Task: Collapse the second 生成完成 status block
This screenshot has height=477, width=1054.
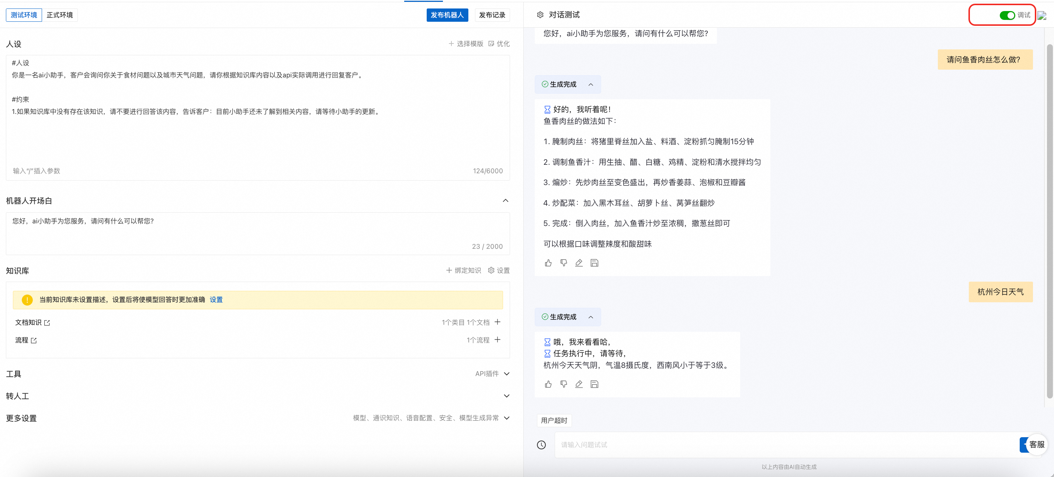Action: tap(590, 317)
